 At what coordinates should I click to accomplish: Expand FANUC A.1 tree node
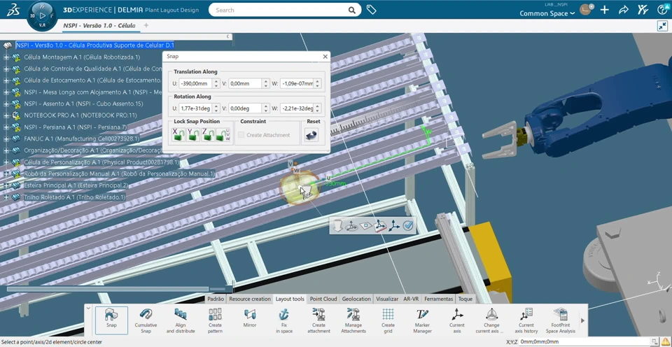[6, 139]
